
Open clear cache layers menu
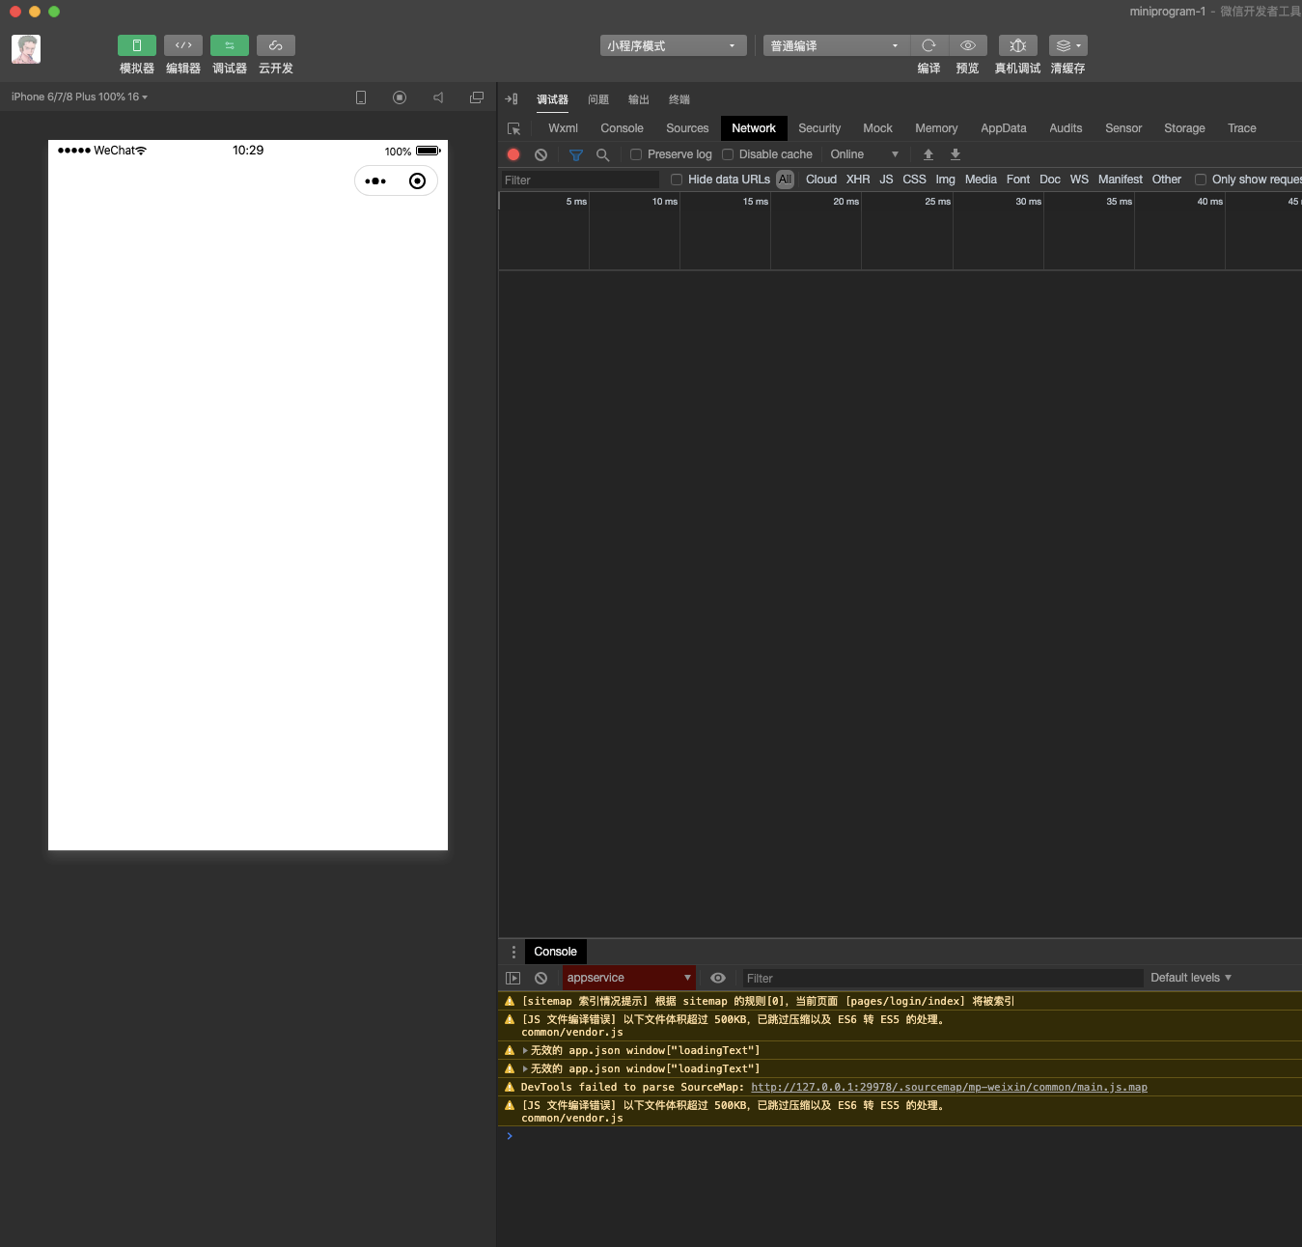tap(1067, 45)
